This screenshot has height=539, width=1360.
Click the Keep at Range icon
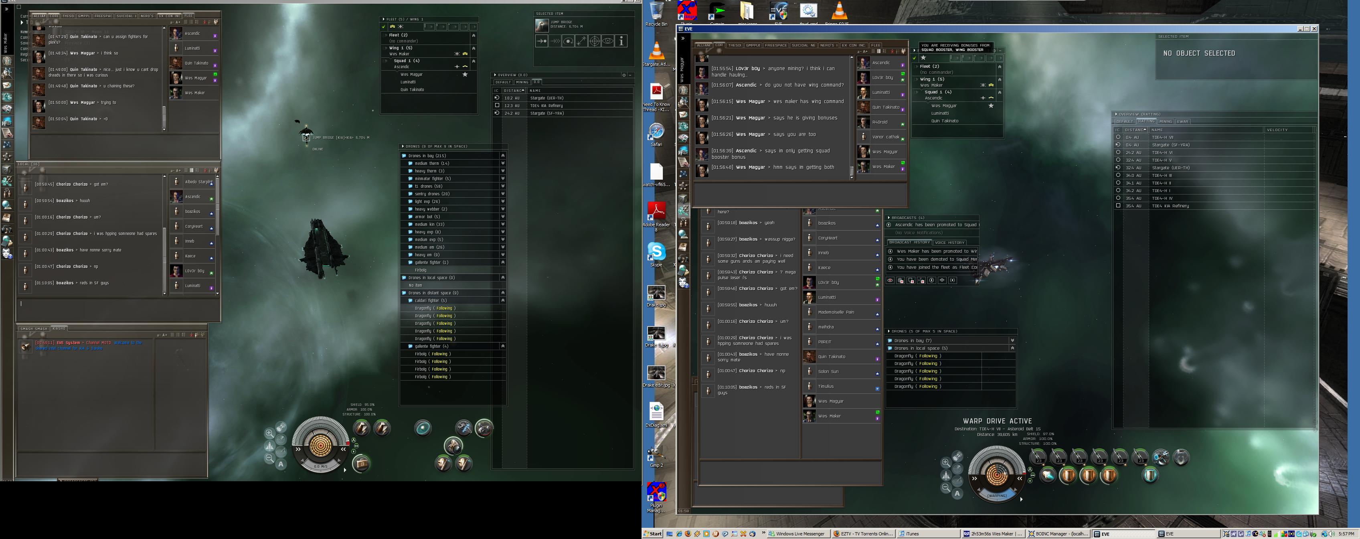pos(581,41)
